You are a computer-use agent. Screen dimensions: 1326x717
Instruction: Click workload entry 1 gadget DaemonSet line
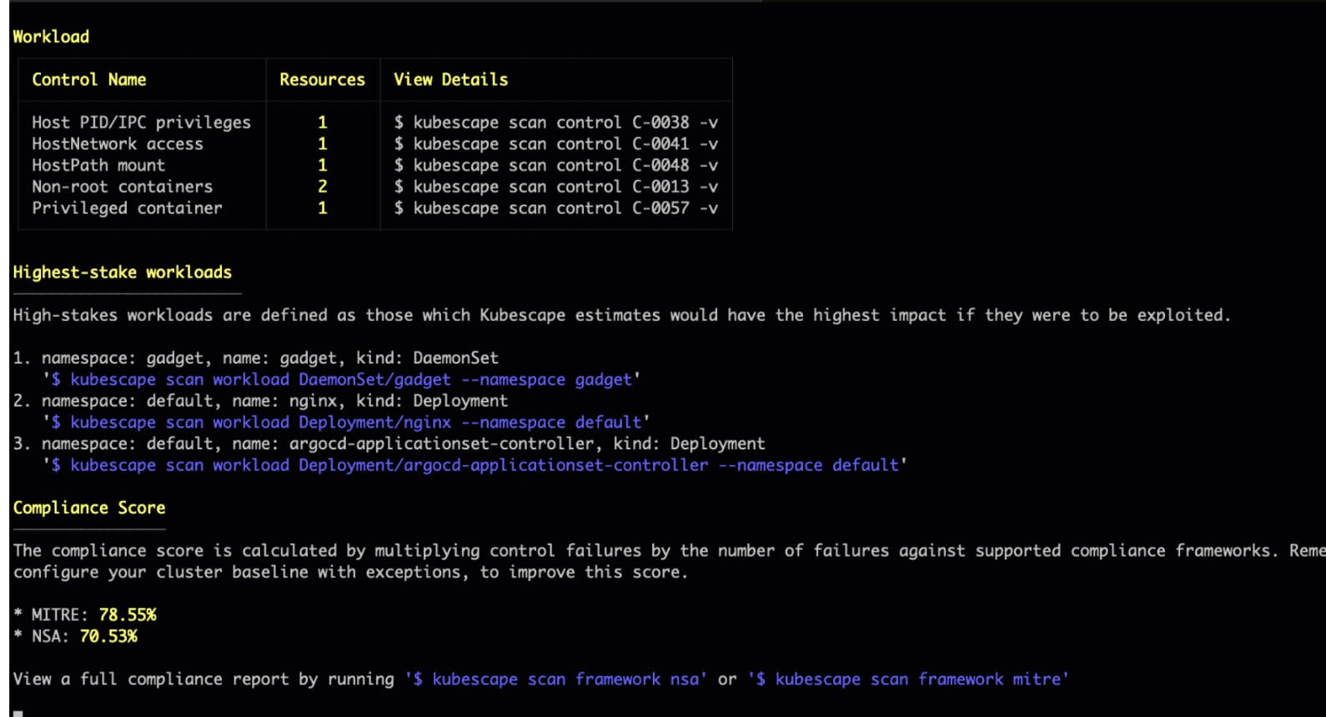[255, 358]
